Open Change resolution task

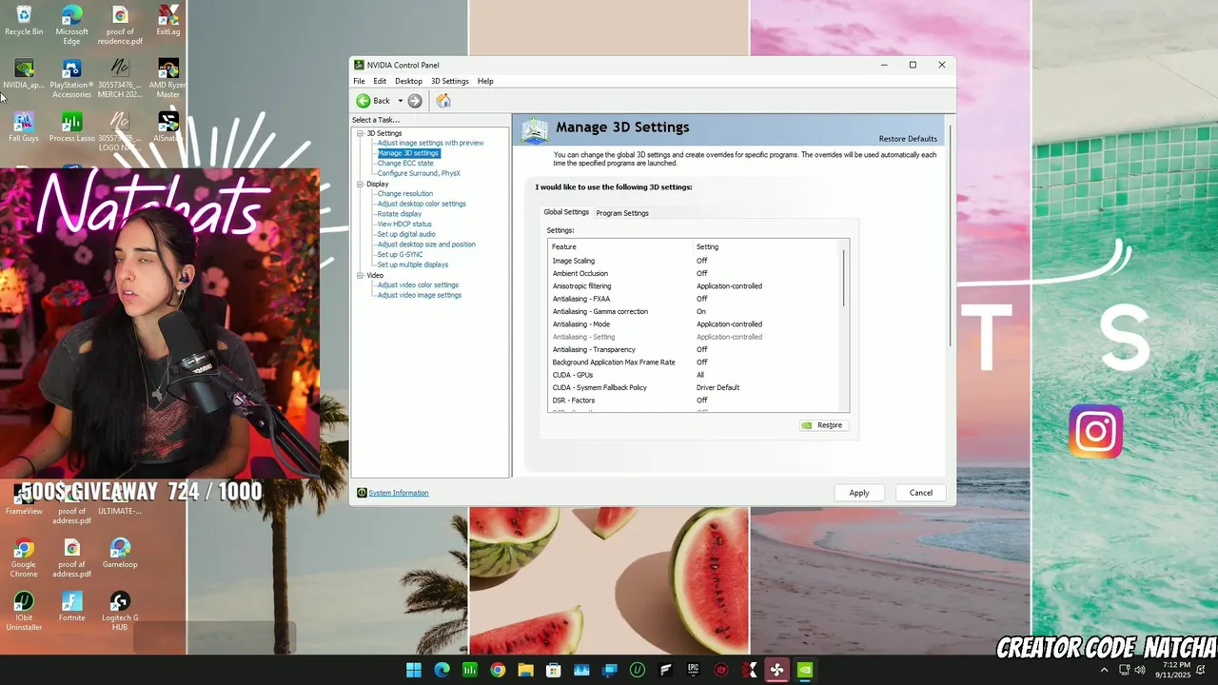point(404,193)
